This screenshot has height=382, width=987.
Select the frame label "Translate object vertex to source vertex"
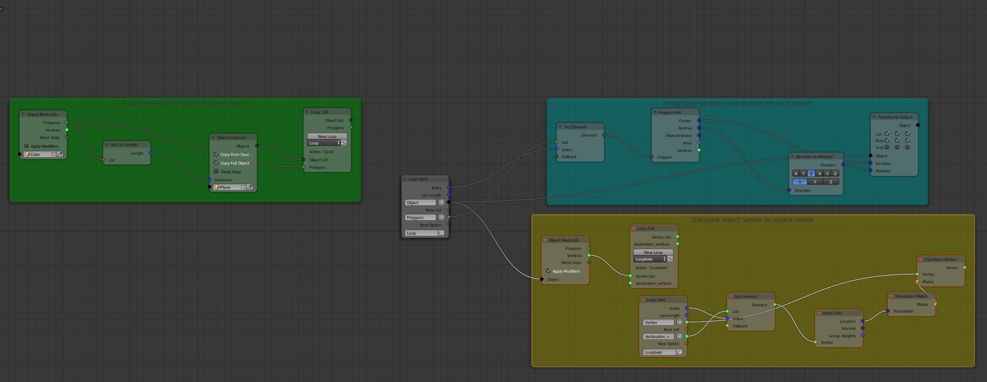point(753,220)
